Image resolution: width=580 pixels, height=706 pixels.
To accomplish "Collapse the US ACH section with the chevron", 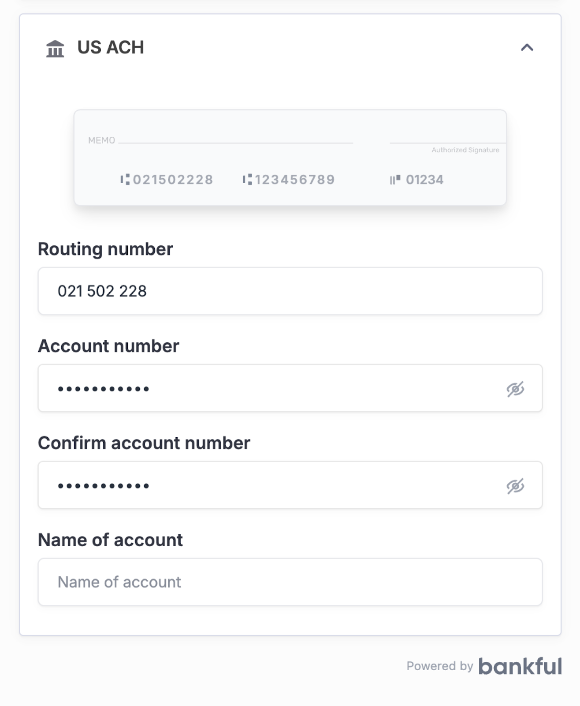I will pos(527,47).
